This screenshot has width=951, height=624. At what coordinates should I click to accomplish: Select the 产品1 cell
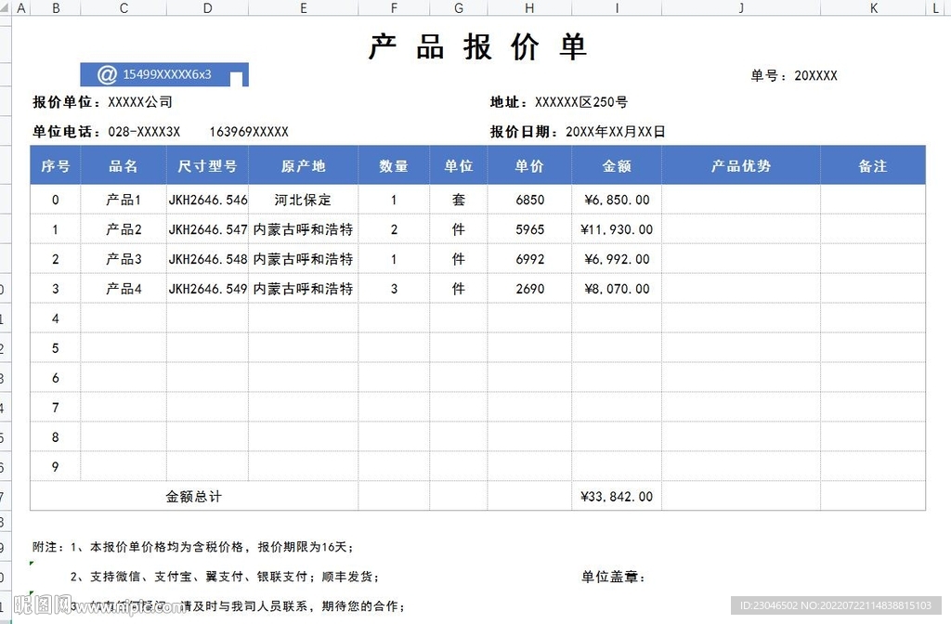tap(124, 200)
